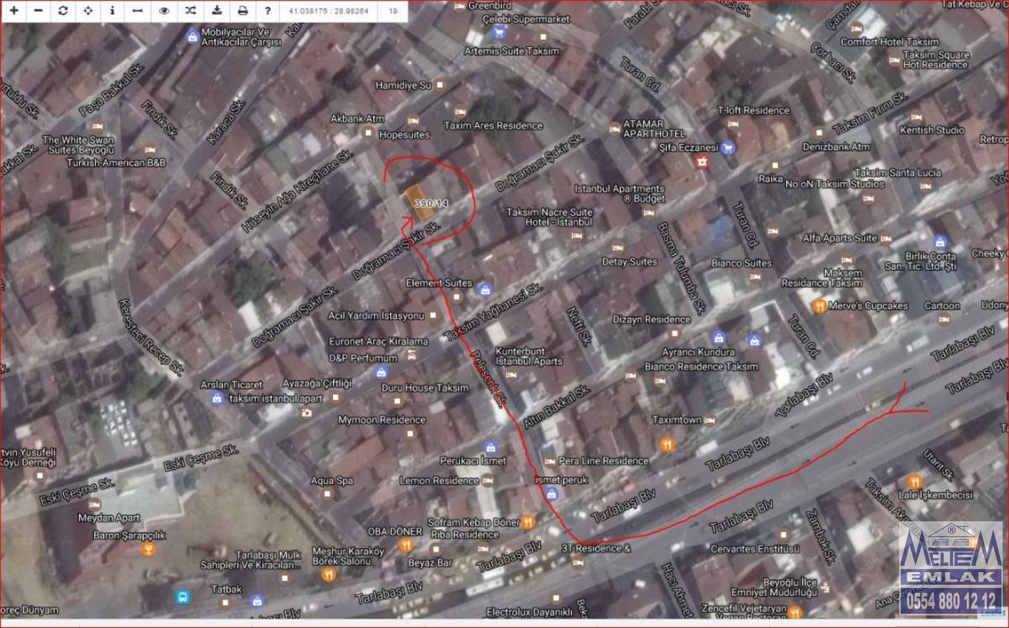Print the map using printer icon
Screen dimensions: 1009x628
243,11
